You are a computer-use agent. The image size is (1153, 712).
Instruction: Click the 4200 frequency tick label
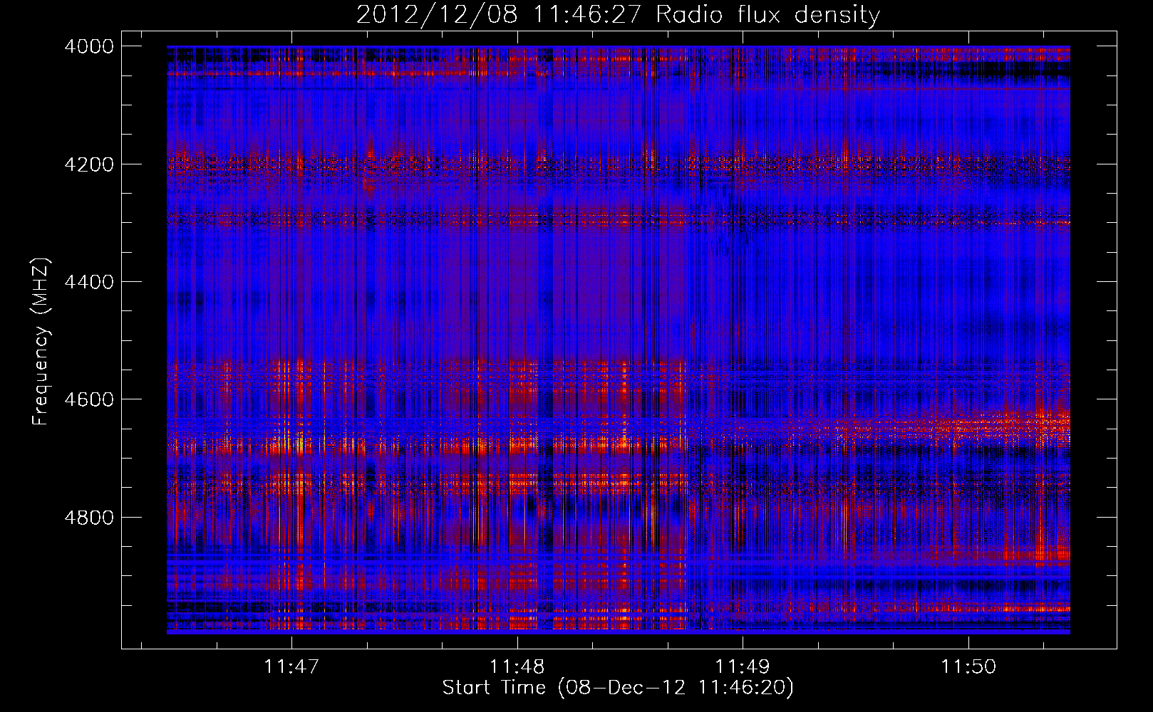tap(89, 164)
